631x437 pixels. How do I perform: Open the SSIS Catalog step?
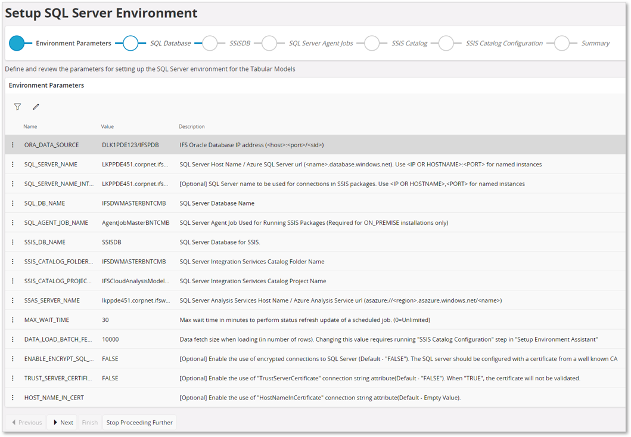[x=373, y=42]
